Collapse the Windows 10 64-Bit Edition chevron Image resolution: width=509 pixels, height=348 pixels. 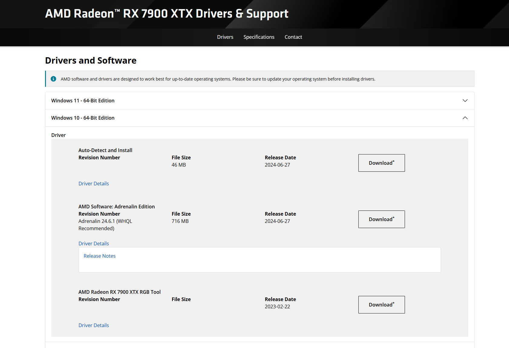point(465,118)
